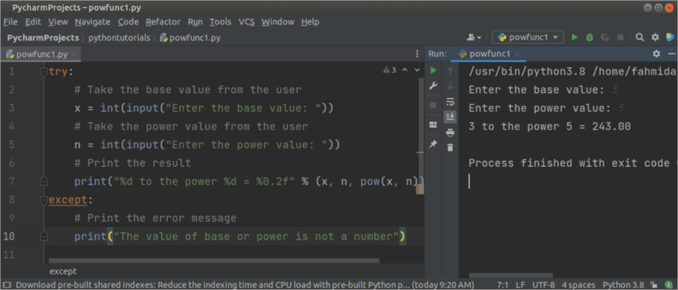Viewport: 678px width, 290px height.
Task: Start debugging with the bug icon
Action: (x=589, y=38)
